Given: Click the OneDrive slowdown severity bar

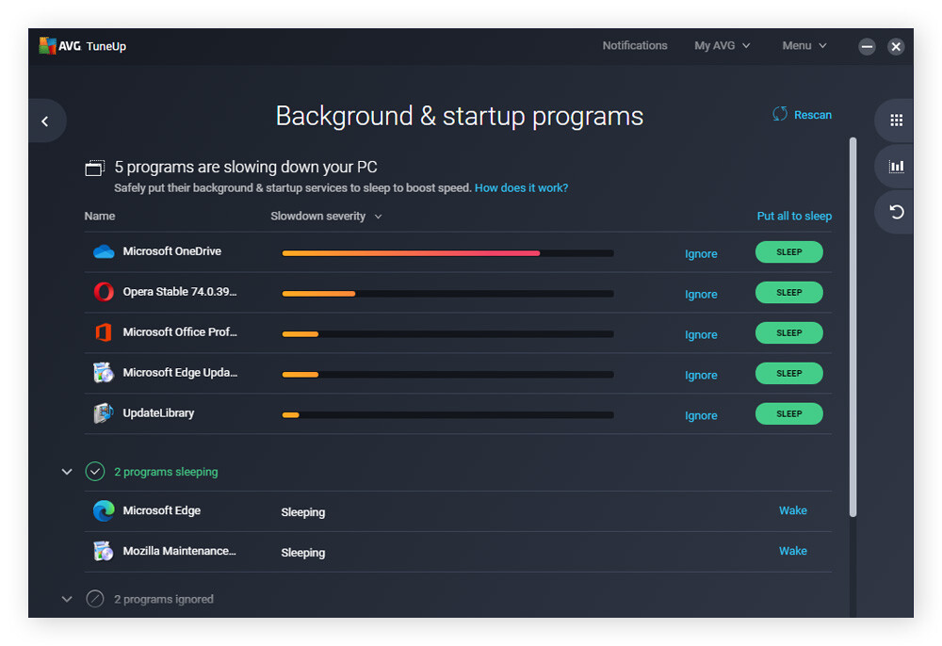Looking at the screenshot, I should pyautogui.click(x=447, y=253).
